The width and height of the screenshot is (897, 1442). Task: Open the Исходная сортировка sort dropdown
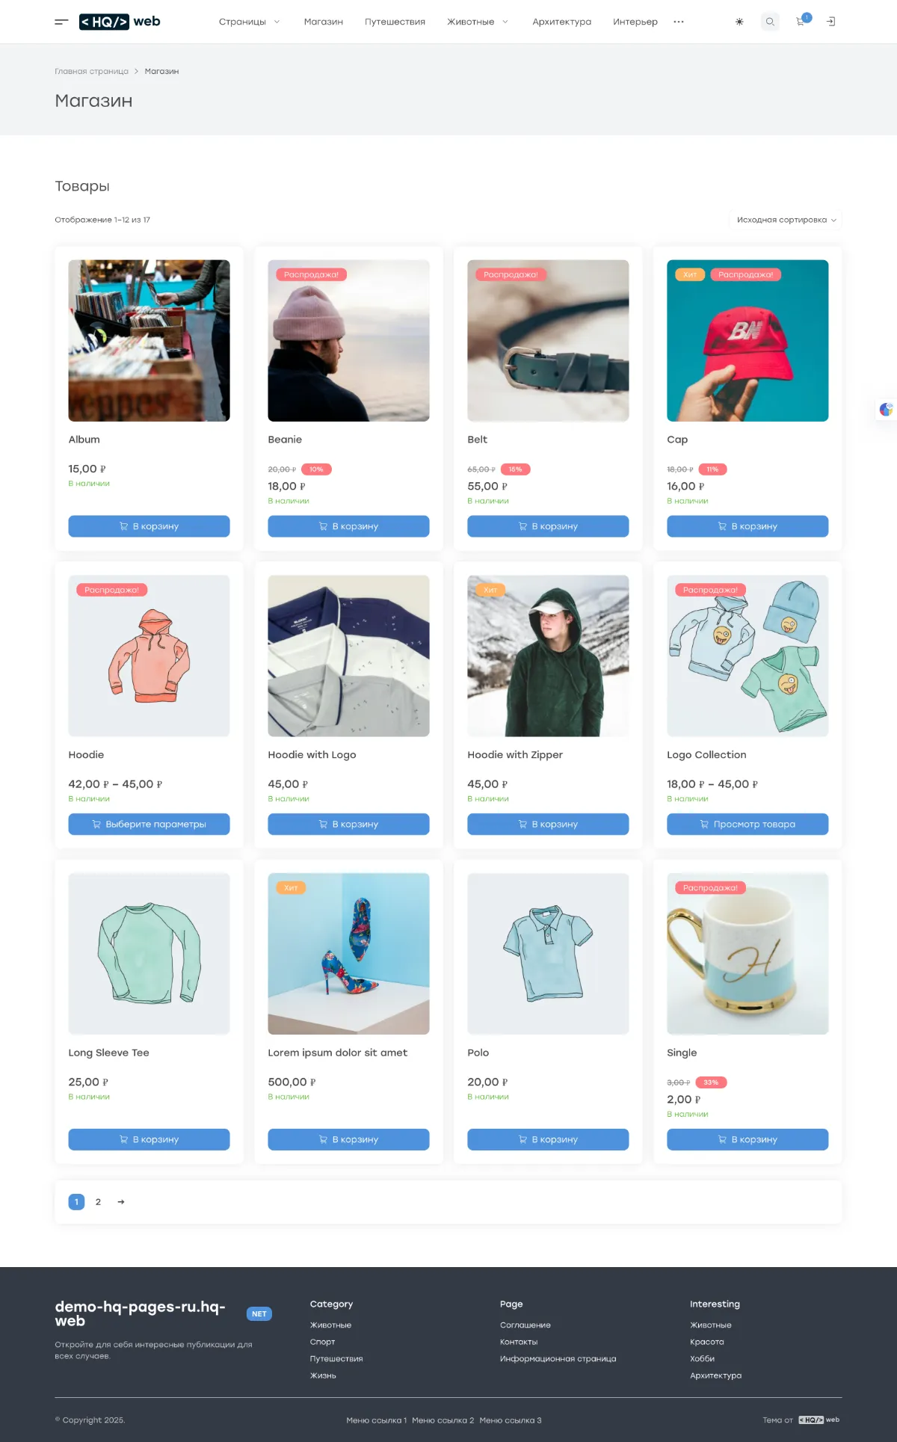(786, 220)
